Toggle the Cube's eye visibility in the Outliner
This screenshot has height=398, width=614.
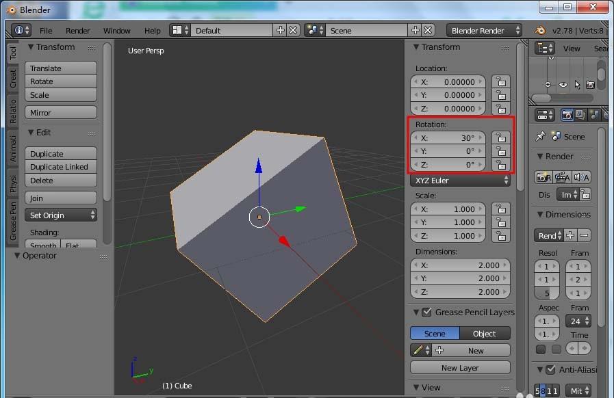click(x=563, y=83)
